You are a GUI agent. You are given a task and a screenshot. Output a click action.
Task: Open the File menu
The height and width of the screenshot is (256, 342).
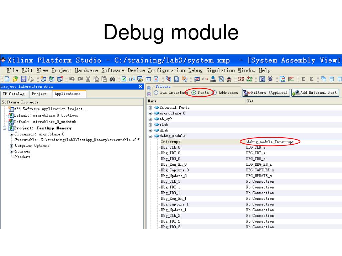point(12,71)
